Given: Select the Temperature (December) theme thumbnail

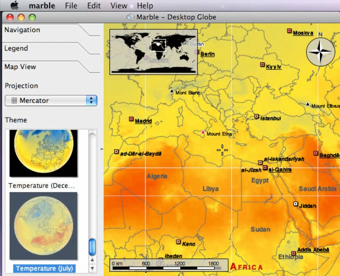Looking at the screenshot, I should [43, 153].
